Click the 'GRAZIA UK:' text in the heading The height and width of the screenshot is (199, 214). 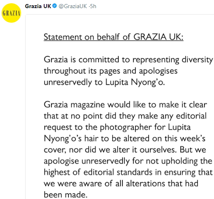pyautogui.click(x=158, y=37)
